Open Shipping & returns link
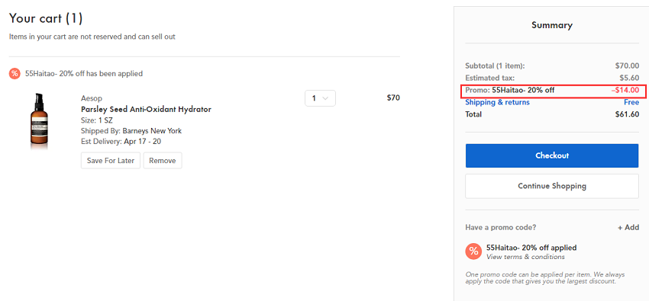649x301 pixels. pyautogui.click(x=497, y=102)
